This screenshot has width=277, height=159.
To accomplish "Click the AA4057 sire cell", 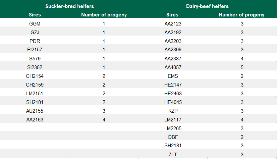I will pos(173,67).
